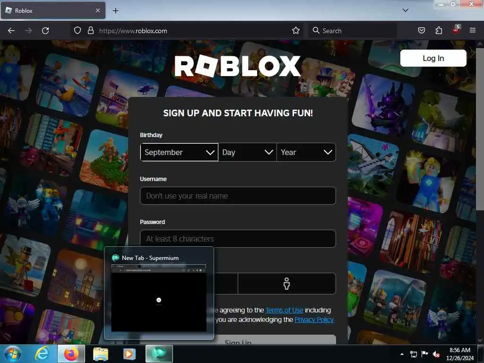Open the Year dropdown
This screenshot has width=484, height=363.
coord(306,152)
